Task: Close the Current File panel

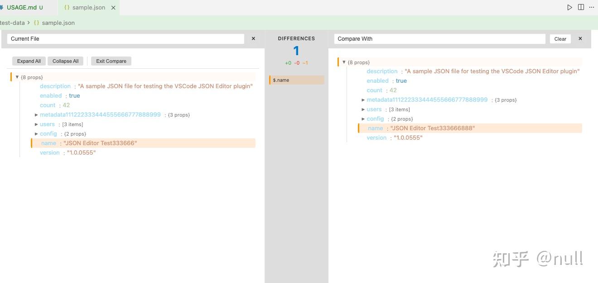Action: click(253, 39)
